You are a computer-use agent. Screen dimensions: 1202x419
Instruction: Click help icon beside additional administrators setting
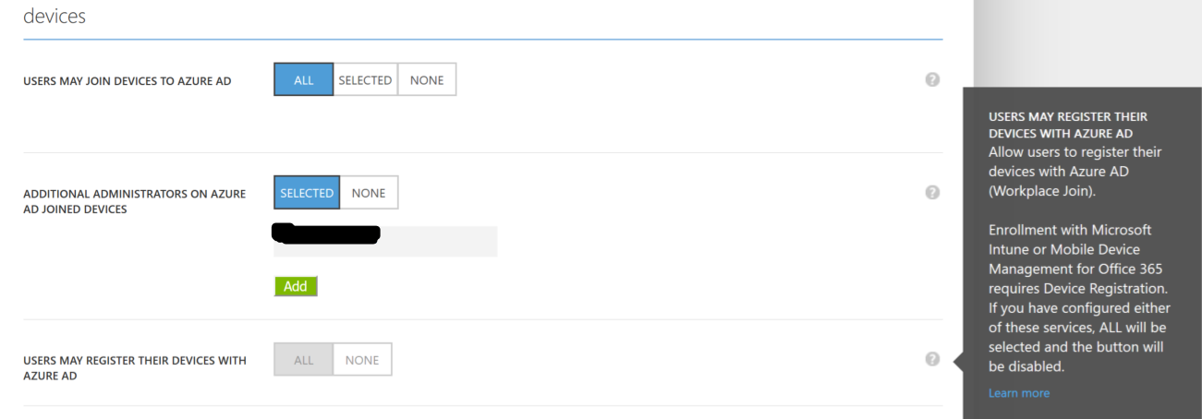tap(932, 193)
